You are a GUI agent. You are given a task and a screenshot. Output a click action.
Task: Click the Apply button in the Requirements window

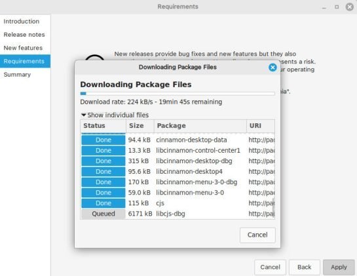coord(339,267)
